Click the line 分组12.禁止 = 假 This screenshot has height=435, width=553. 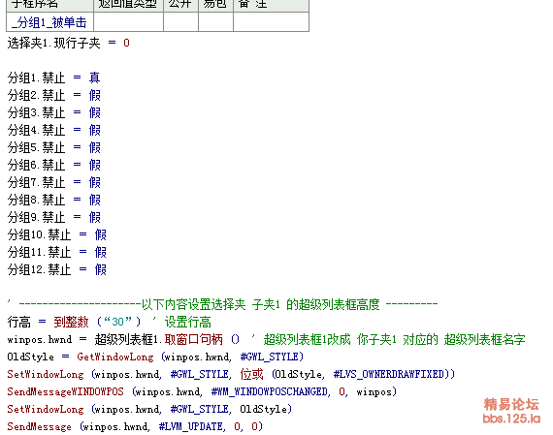click(x=57, y=269)
